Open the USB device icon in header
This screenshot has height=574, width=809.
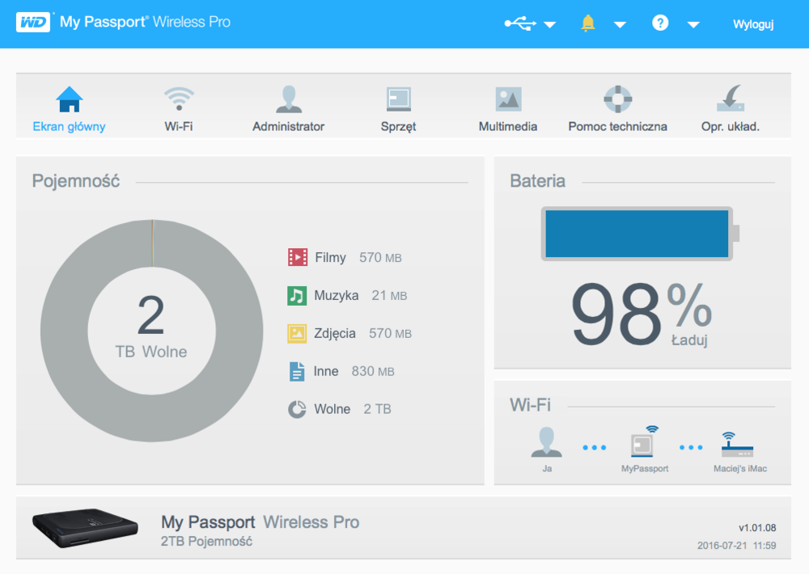(x=520, y=23)
